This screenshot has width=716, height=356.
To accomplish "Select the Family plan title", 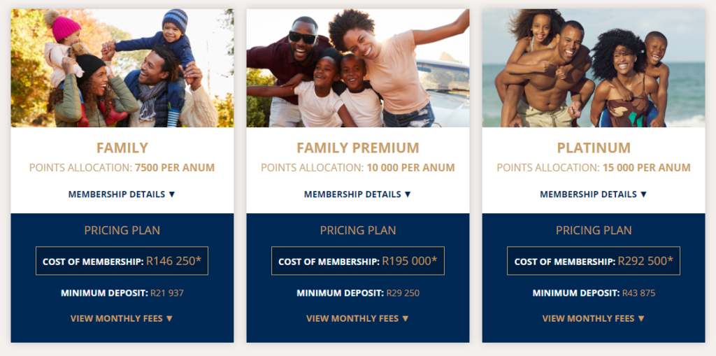I will (122, 148).
